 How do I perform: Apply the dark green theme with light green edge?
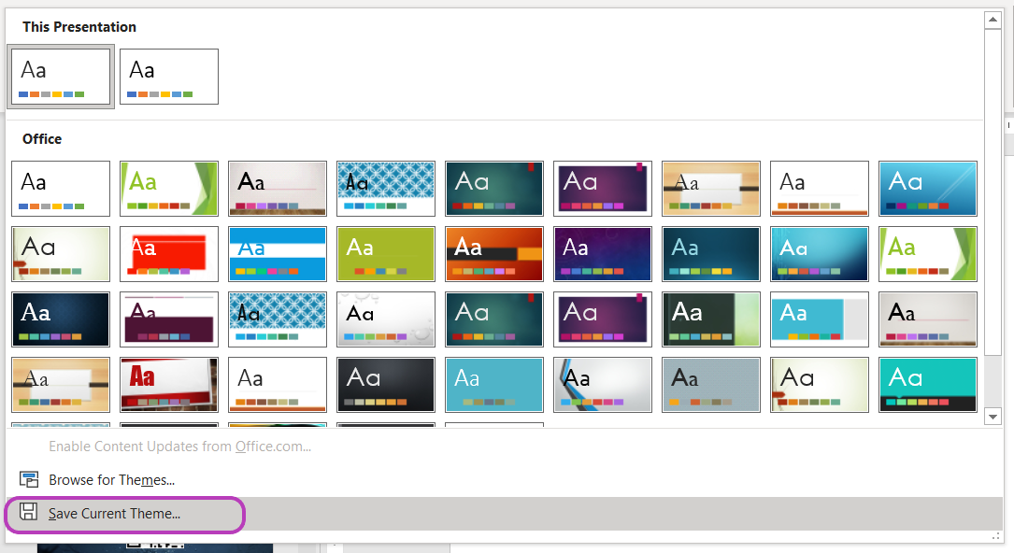coord(710,319)
